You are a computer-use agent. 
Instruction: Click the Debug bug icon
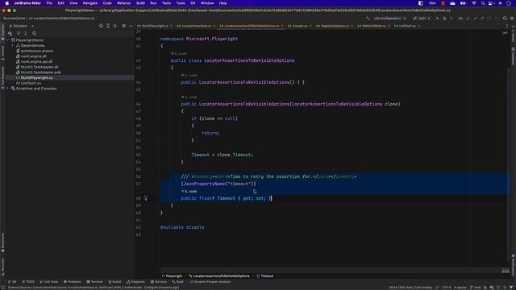[x=444, y=19]
